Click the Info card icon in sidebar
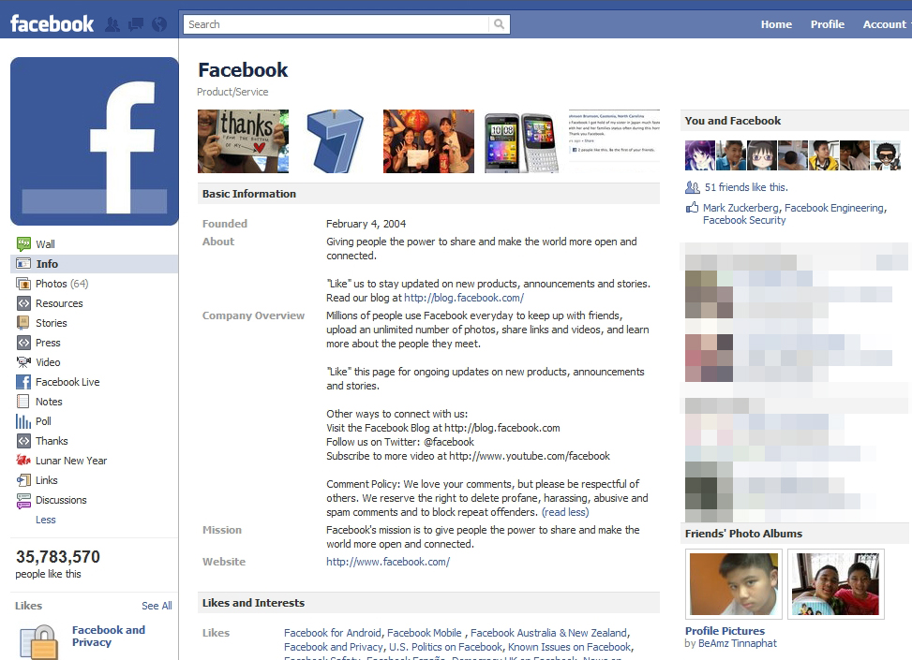912x660 pixels. point(23,264)
